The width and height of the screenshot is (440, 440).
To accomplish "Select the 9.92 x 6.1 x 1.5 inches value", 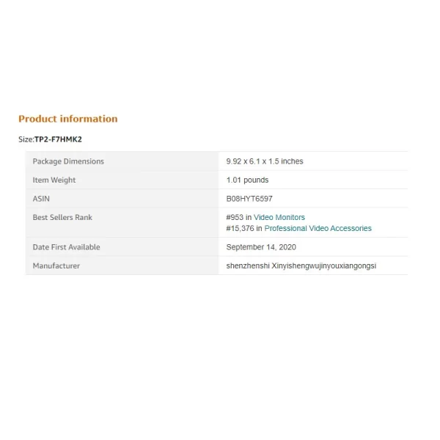I will pos(265,161).
